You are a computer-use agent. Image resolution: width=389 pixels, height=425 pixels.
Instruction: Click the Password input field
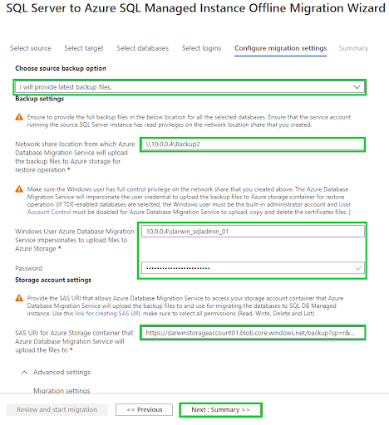point(253,268)
